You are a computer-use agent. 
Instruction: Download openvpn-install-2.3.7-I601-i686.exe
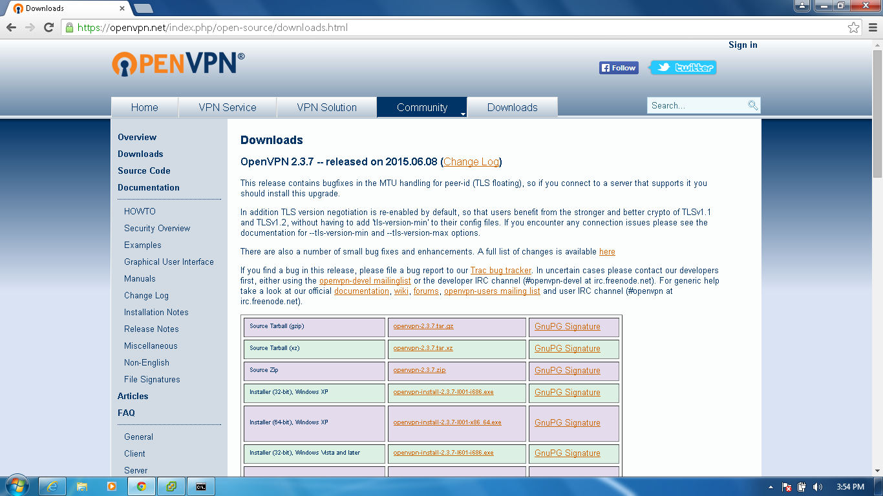pyautogui.click(x=443, y=453)
